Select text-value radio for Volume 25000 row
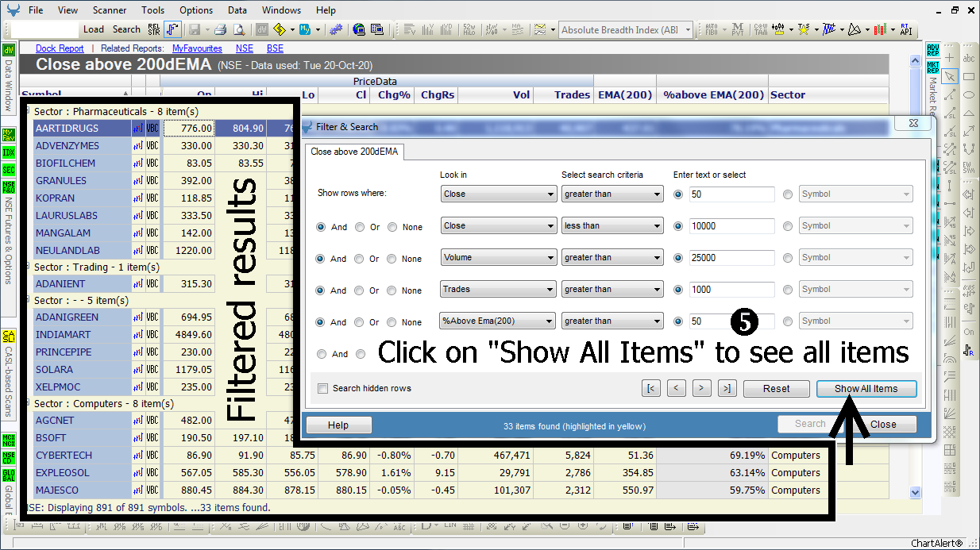980x550 pixels. [x=678, y=257]
